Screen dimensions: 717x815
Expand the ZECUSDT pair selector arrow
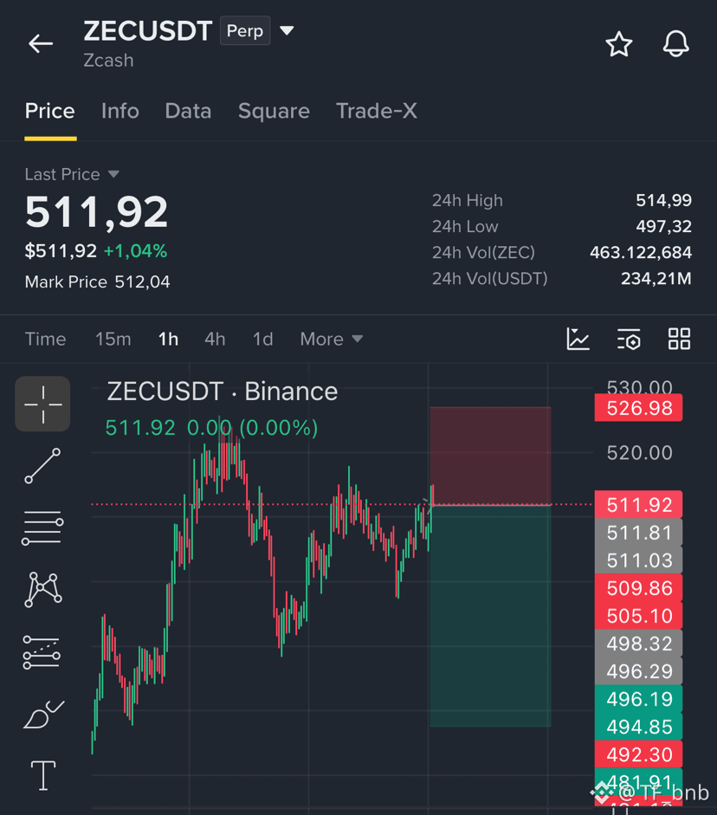click(x=287, y=30)
